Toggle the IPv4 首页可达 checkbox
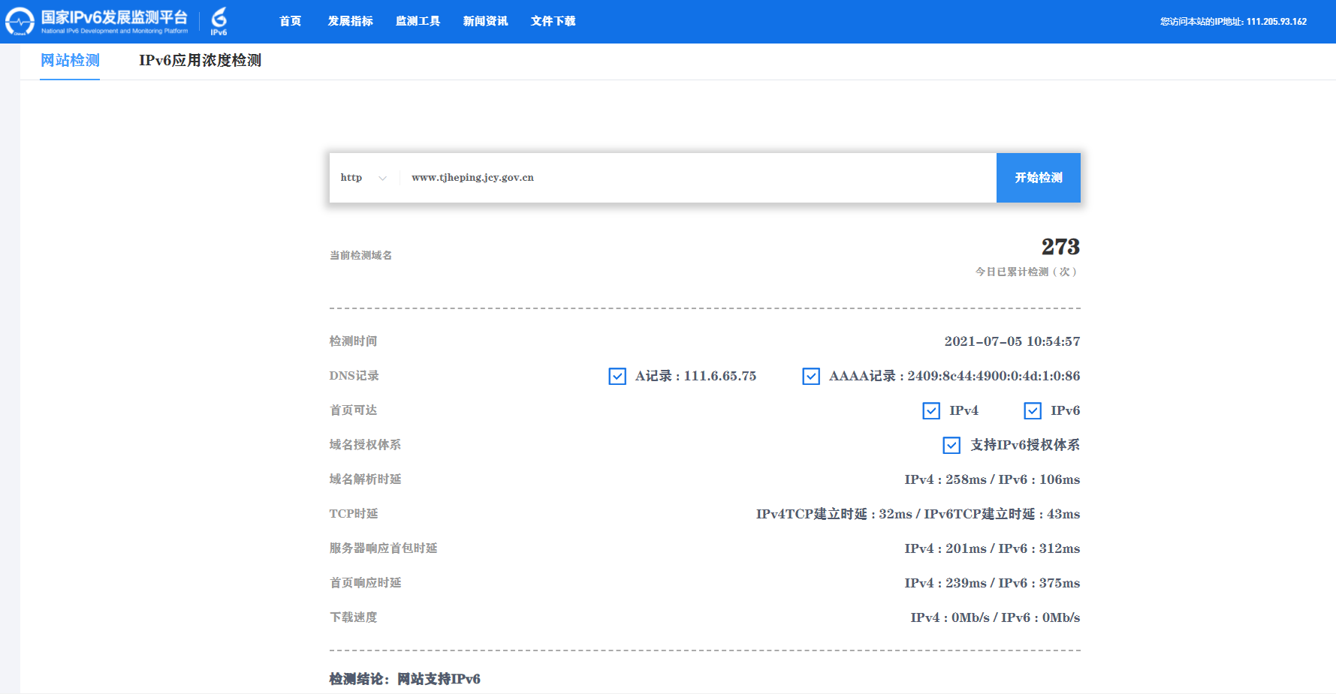The image size is (1336, 694). point(931,410)
